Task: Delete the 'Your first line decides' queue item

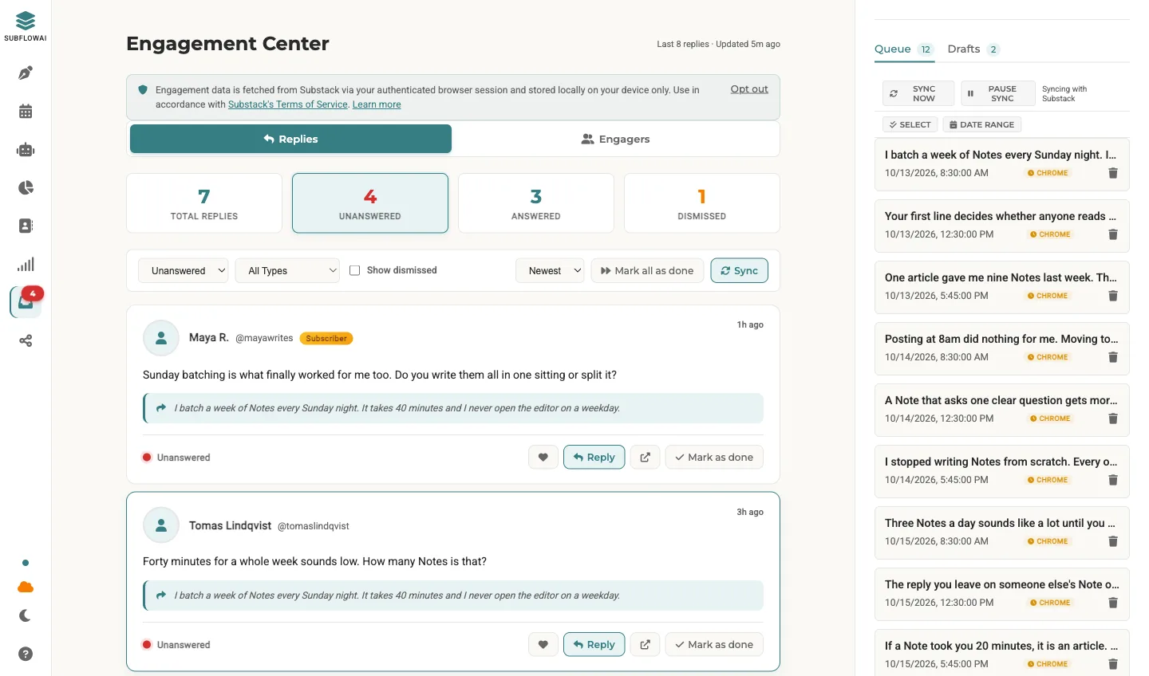Action: point(1113,234)
